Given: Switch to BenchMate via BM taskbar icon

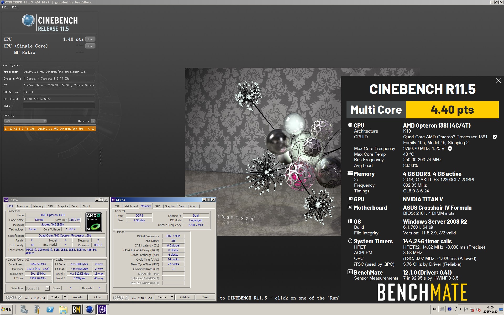Looking at the screenshot, I should (x=76, y=309).
